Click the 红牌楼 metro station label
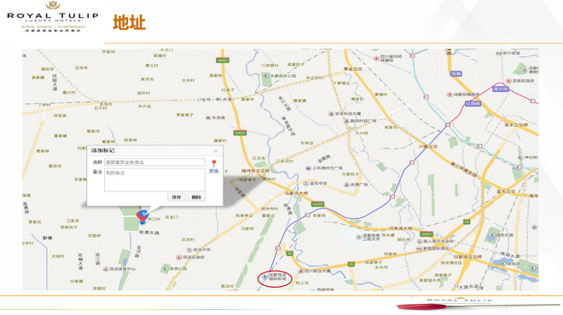 pyautogui.click(x=473, y=104)
